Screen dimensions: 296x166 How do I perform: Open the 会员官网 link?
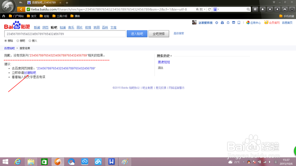click(272, 23)
